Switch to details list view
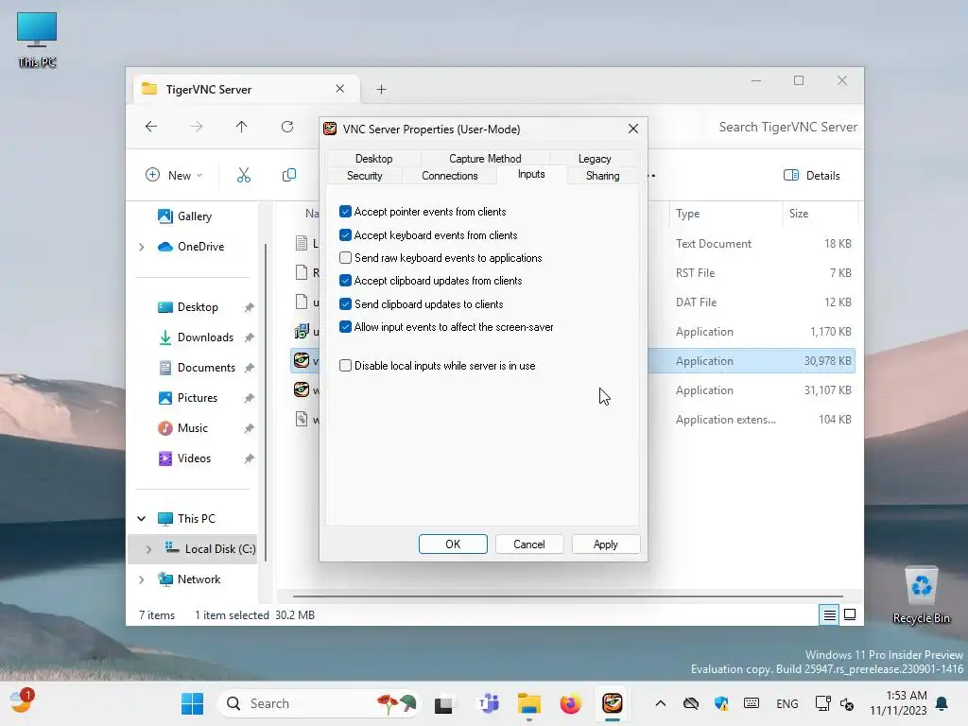The width and height of the screenshot is (968, 726). 829,614
